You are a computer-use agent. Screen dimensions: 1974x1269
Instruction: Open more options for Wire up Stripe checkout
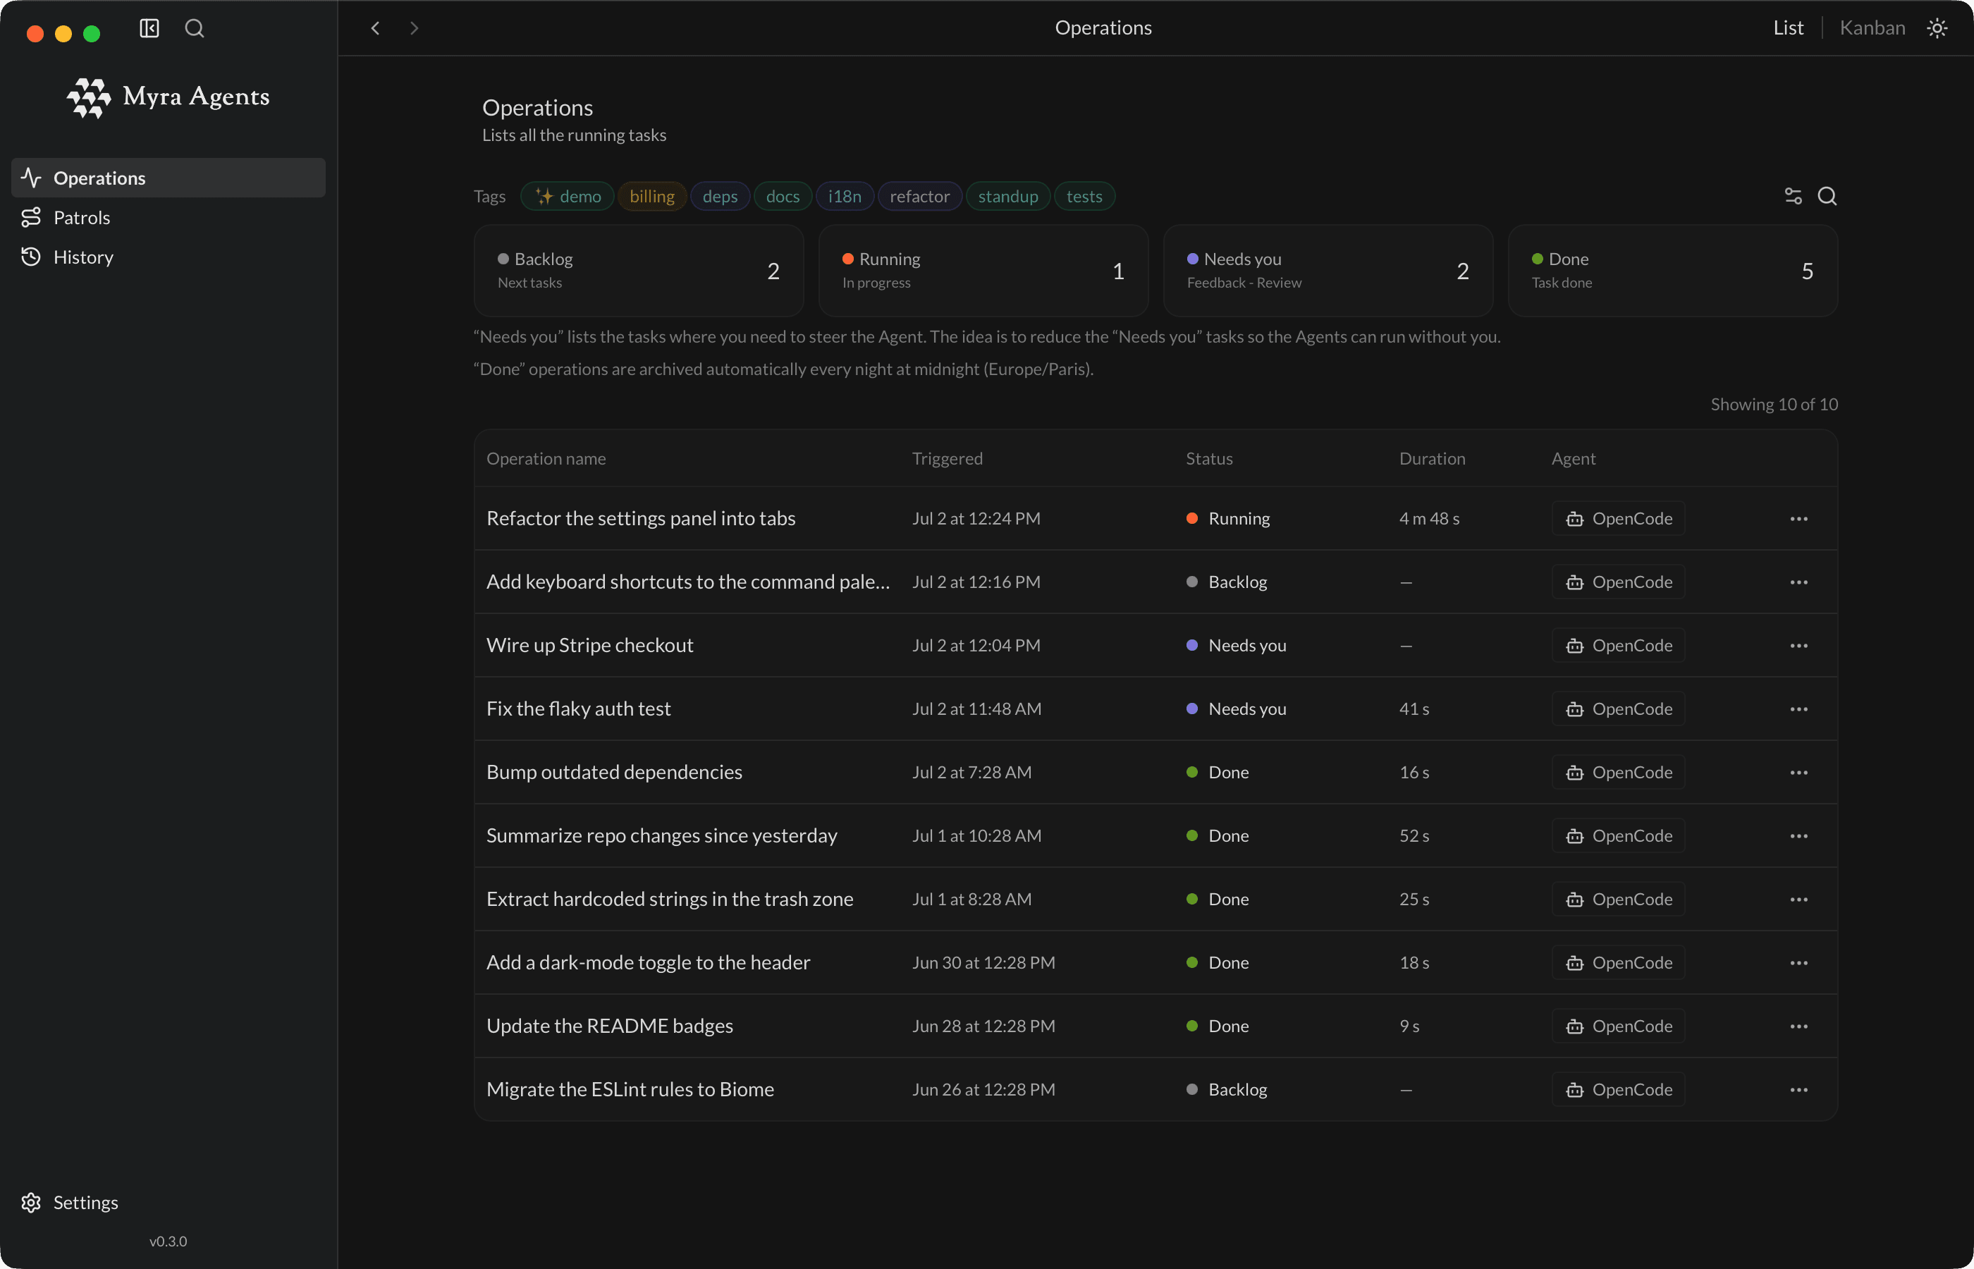[x=1798, y=645]
